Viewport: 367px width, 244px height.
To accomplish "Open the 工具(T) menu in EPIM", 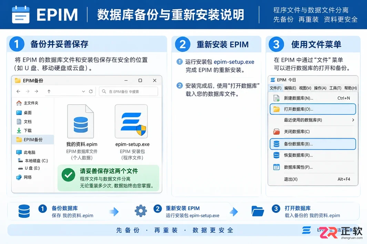I will click(335, 88).
